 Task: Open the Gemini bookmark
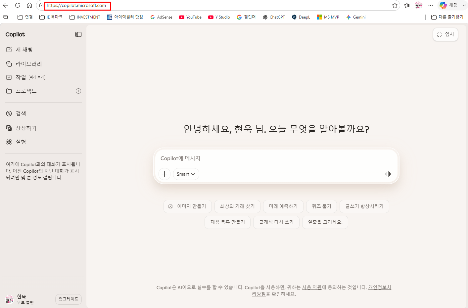356,17
